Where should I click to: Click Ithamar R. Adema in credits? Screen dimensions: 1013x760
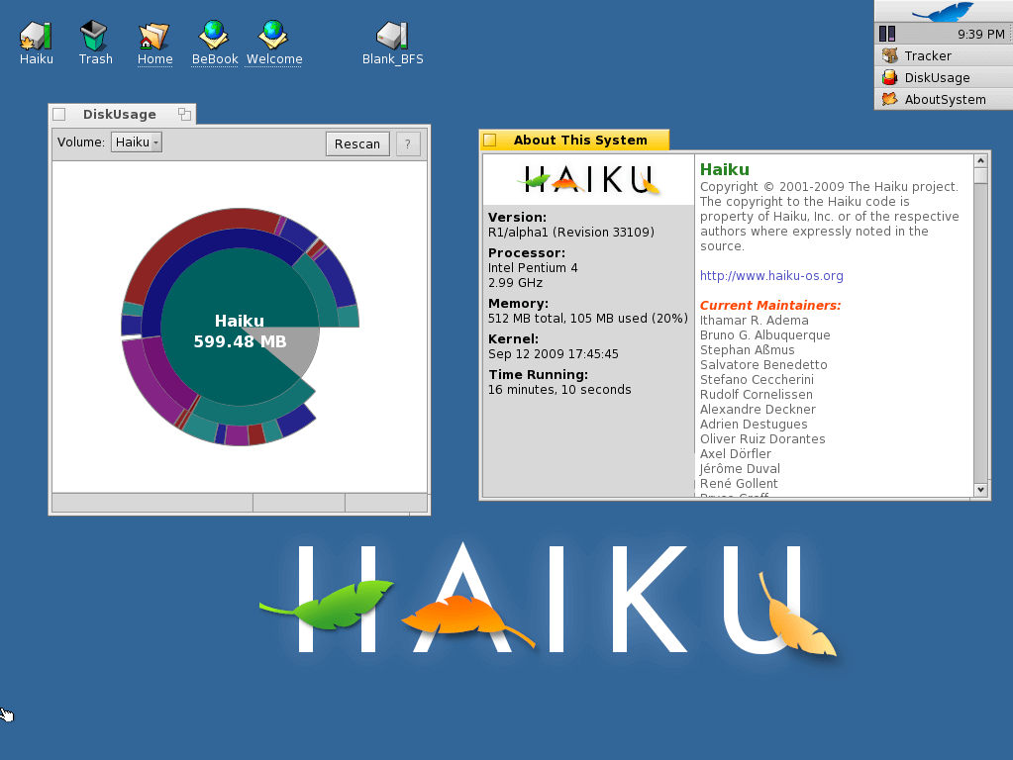point(754,321)
